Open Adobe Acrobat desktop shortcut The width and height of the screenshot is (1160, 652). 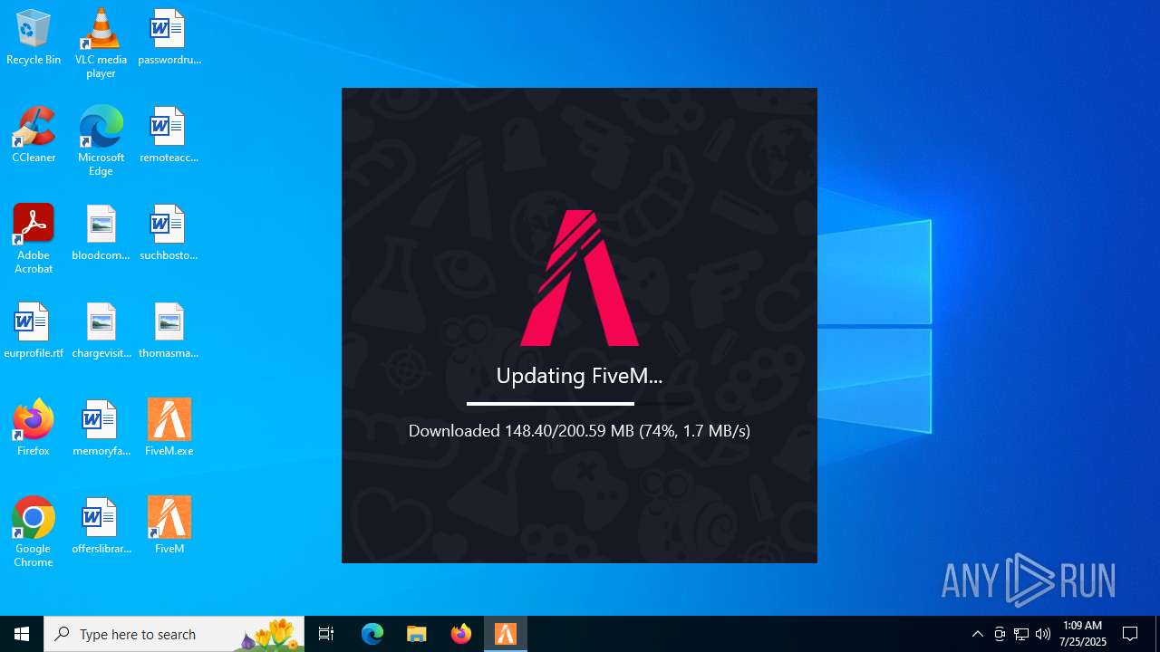pyautogui.click(x=34, y=239)
